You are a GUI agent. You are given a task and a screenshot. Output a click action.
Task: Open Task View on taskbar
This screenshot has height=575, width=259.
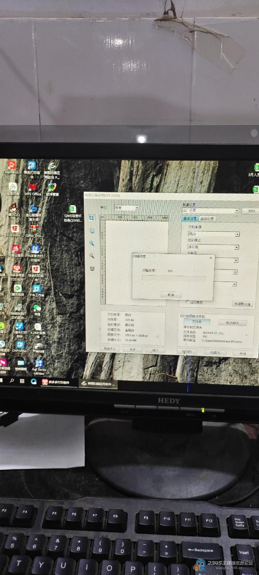click(22, 381)
